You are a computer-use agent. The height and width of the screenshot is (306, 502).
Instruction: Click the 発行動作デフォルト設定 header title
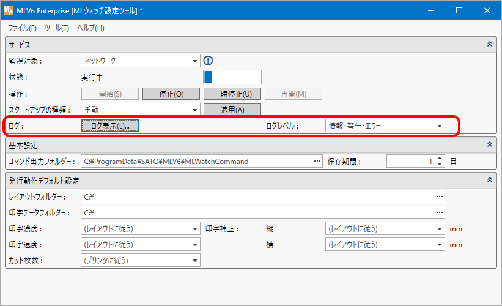[44, 181]
